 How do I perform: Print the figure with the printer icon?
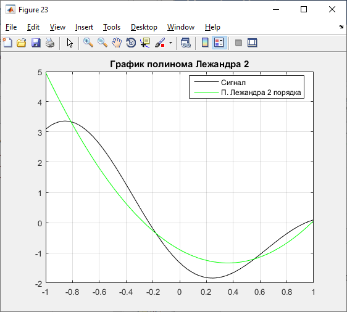click(50, 43)
